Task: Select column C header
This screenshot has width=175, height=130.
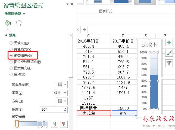Action: click(88, 36)
